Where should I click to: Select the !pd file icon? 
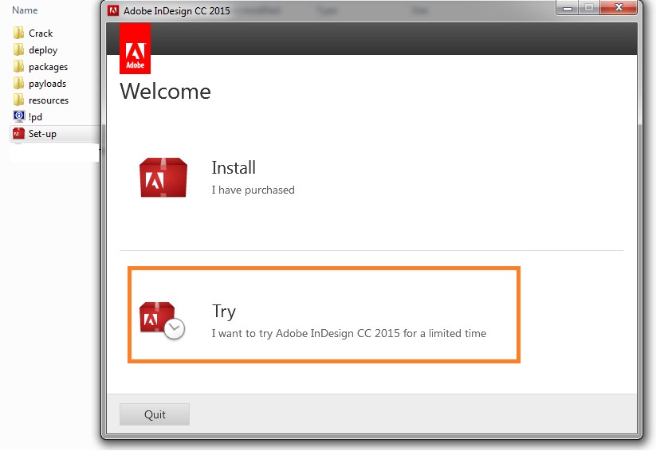(18, 116)
